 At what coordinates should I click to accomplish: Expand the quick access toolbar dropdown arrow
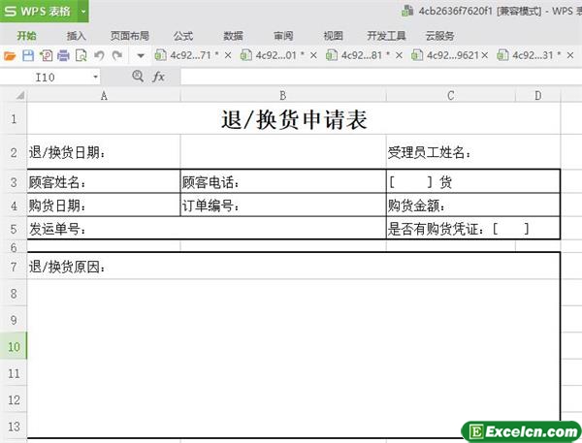click(141, 56)
